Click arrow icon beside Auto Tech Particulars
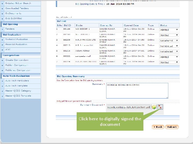The image size is (193, 144). [x=2, y=81]
